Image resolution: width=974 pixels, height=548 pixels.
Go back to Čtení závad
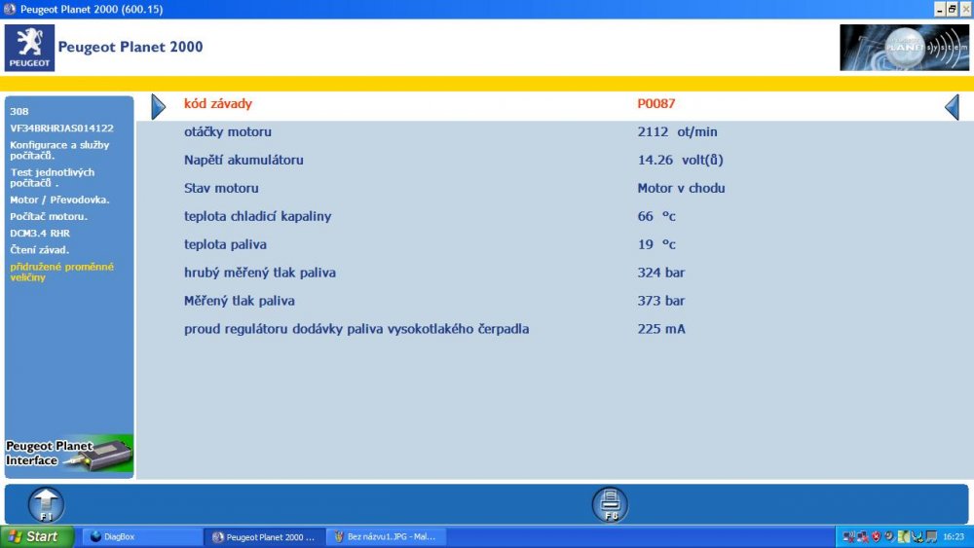pyautogui.click(x=39, y=250)
